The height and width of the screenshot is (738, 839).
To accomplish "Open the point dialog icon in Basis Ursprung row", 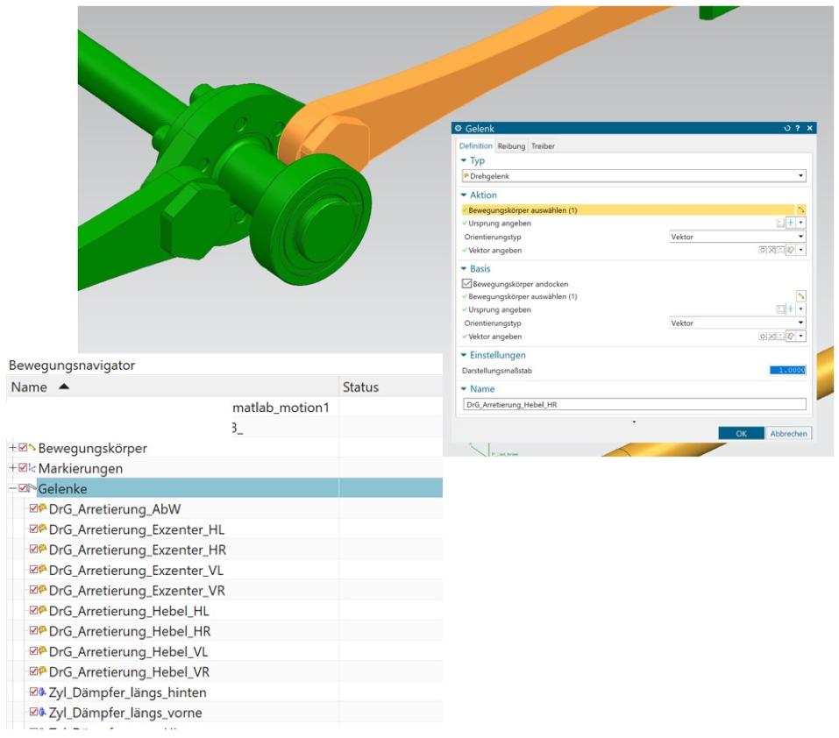I will point(780,309).
